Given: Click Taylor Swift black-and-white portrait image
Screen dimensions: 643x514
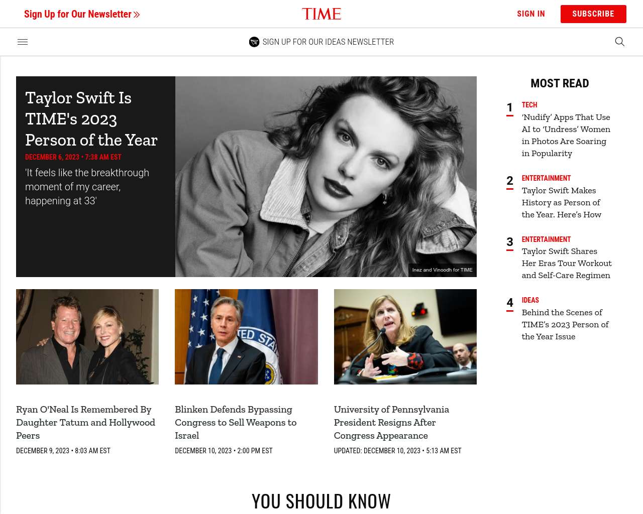Looking at the screenshot, I should (x=326, y=177).
